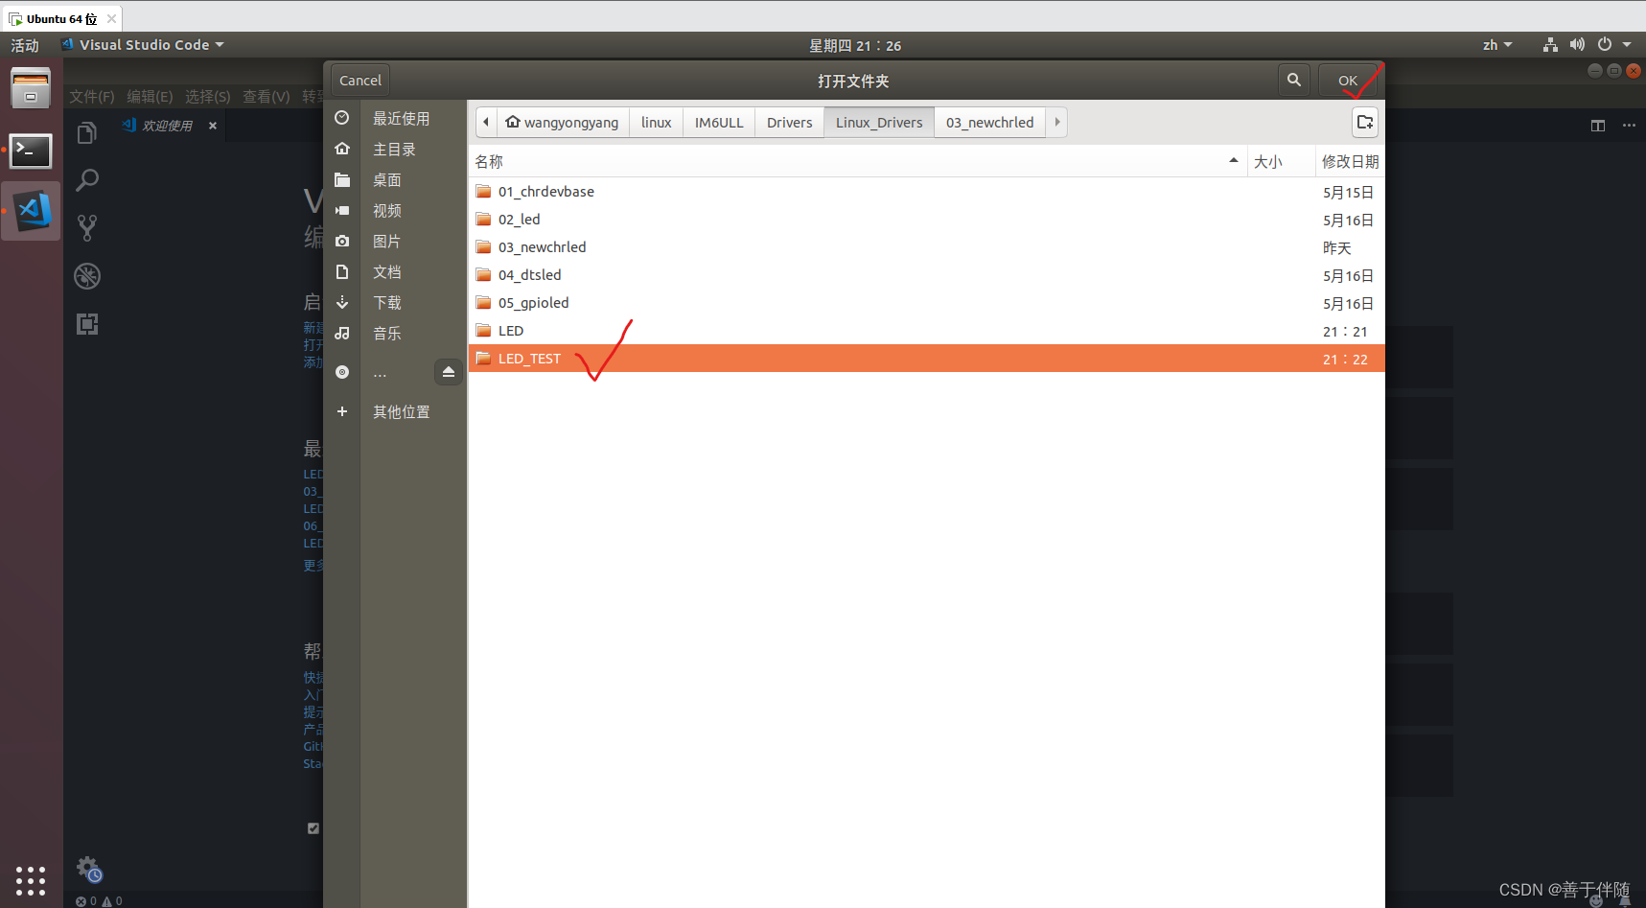The width and height of the screenshot is (1646, 908).
Task: Open the VS Code Extensions icon
Action: (87, 324)
